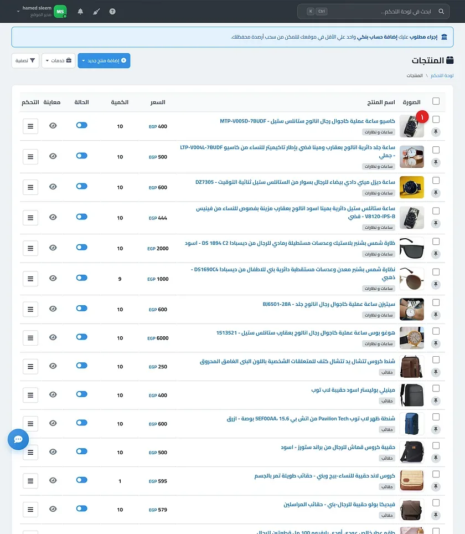Open control menu for Pavilion Tech backpack
The height and width of the screenshot is (534, 465).
(30, 424)
